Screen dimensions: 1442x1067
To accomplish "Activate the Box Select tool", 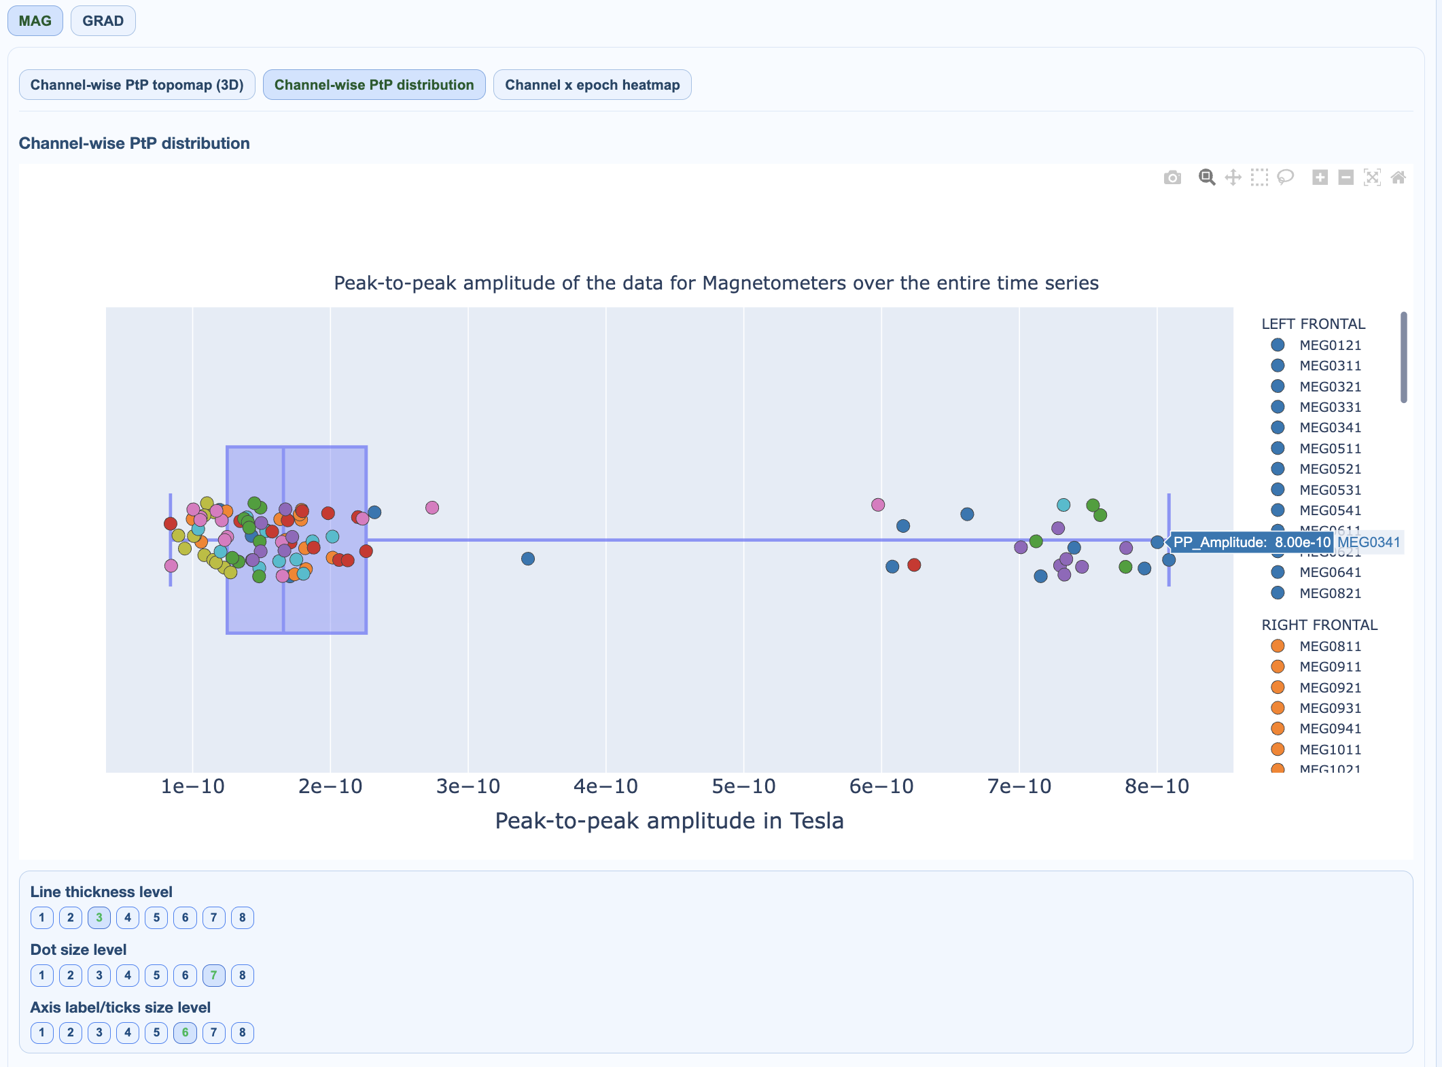I will pyautogui.click(x=1259, y=178).
